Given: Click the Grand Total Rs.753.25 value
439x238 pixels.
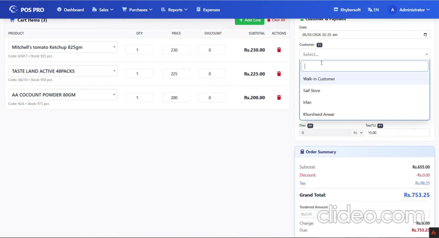Looking at the screenshot, I should click(x=417, y=195).
